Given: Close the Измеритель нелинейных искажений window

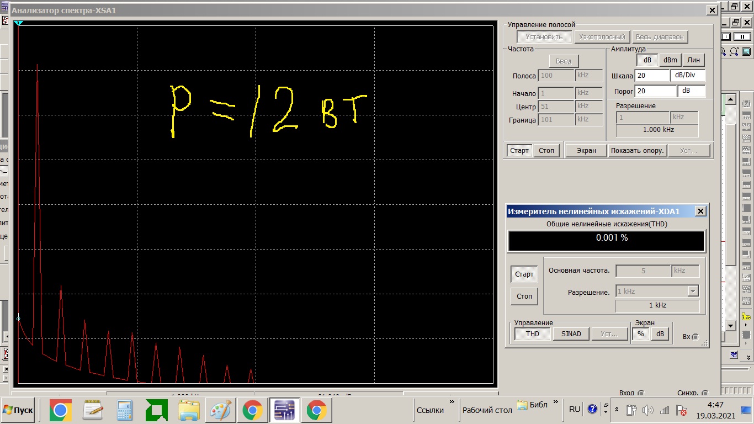Looking at the screenshot, I should point(700,211).
